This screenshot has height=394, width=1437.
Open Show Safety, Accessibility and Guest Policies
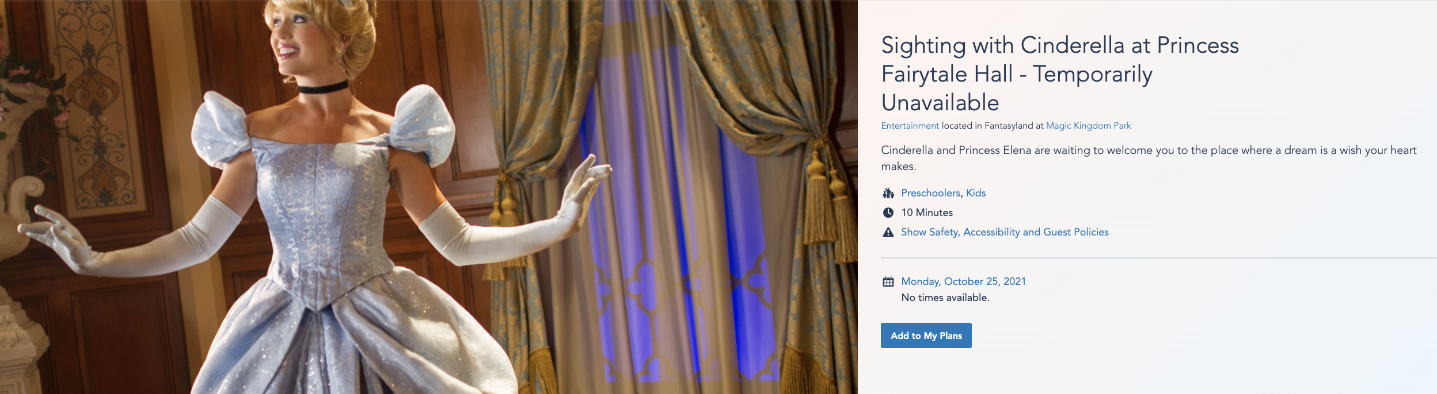click(1005, 232)
